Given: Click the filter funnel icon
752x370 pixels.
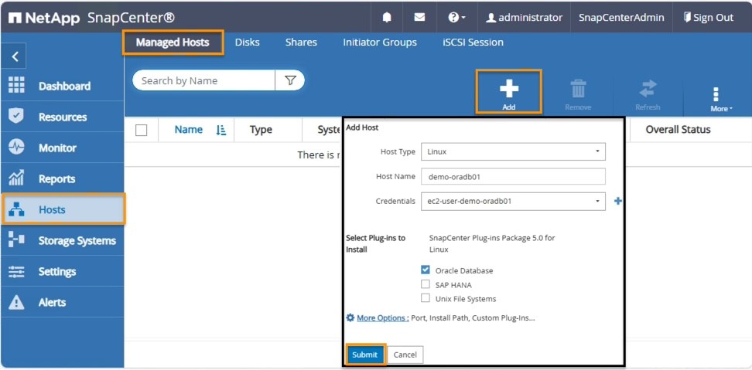Looking at the screenshot, I should pos(290,80).
